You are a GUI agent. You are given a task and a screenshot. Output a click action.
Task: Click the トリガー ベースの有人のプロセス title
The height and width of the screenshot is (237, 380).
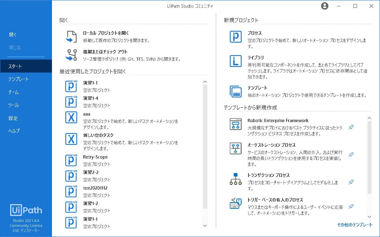point(275,200)
